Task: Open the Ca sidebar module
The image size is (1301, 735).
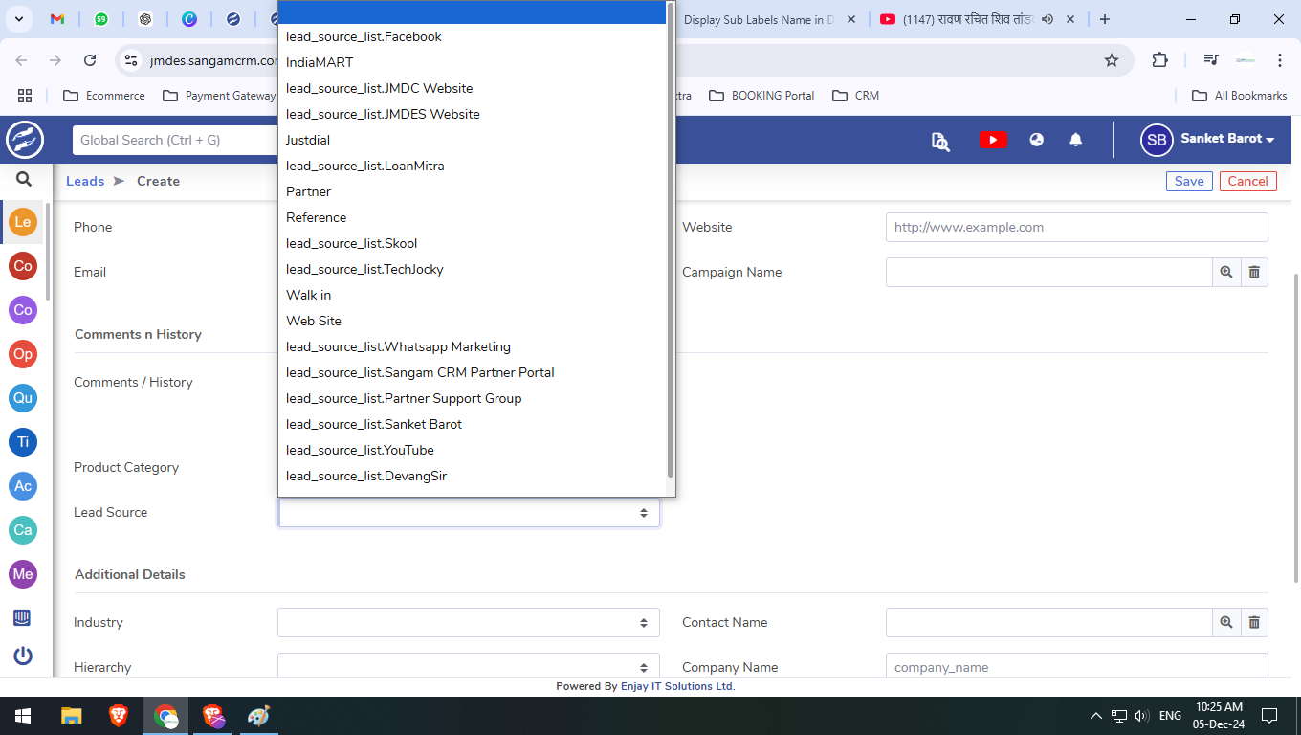Action: pos(23,530)
